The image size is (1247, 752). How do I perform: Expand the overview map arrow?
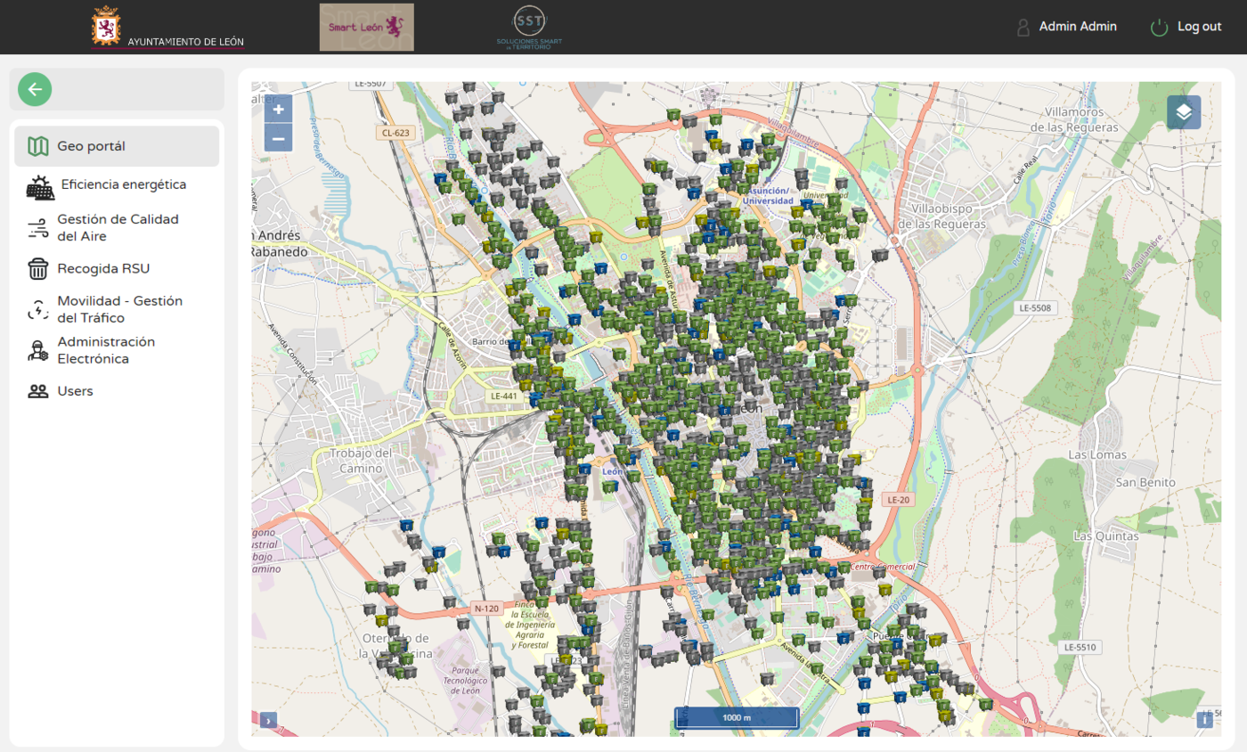[268, 721]
